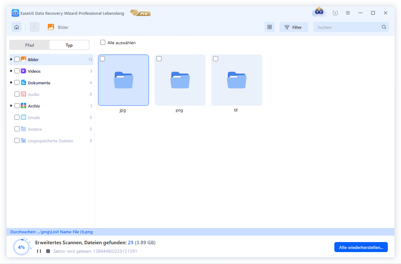This screenshot has height=264, width=401.
Task: Click the 4% circular progress indicator
Action: point(21,247)
